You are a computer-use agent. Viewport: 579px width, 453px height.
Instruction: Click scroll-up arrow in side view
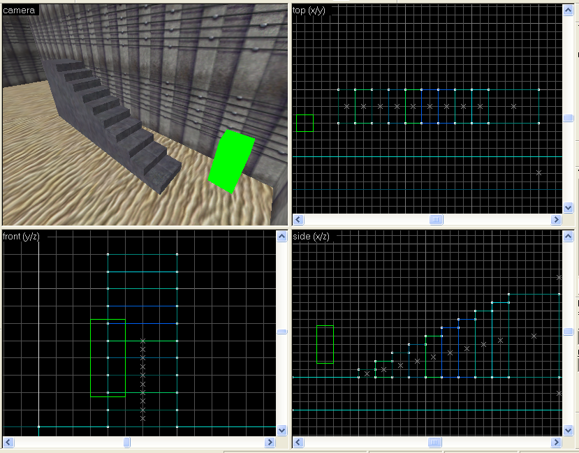click(x=568, y=237)
